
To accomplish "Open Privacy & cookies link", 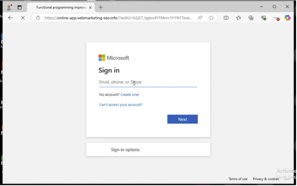I will (266, 179).
